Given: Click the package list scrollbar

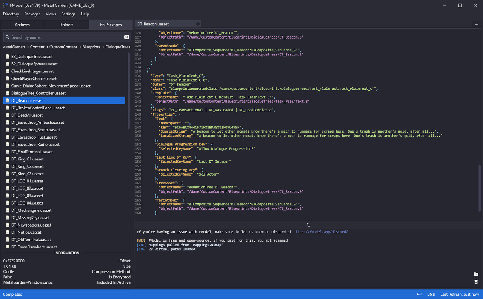Looking at the screenshot, I should (x=129, y=91).
